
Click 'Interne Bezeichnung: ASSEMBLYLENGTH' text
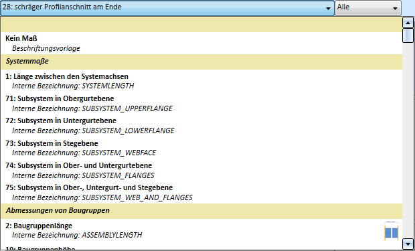coord(77,235)
